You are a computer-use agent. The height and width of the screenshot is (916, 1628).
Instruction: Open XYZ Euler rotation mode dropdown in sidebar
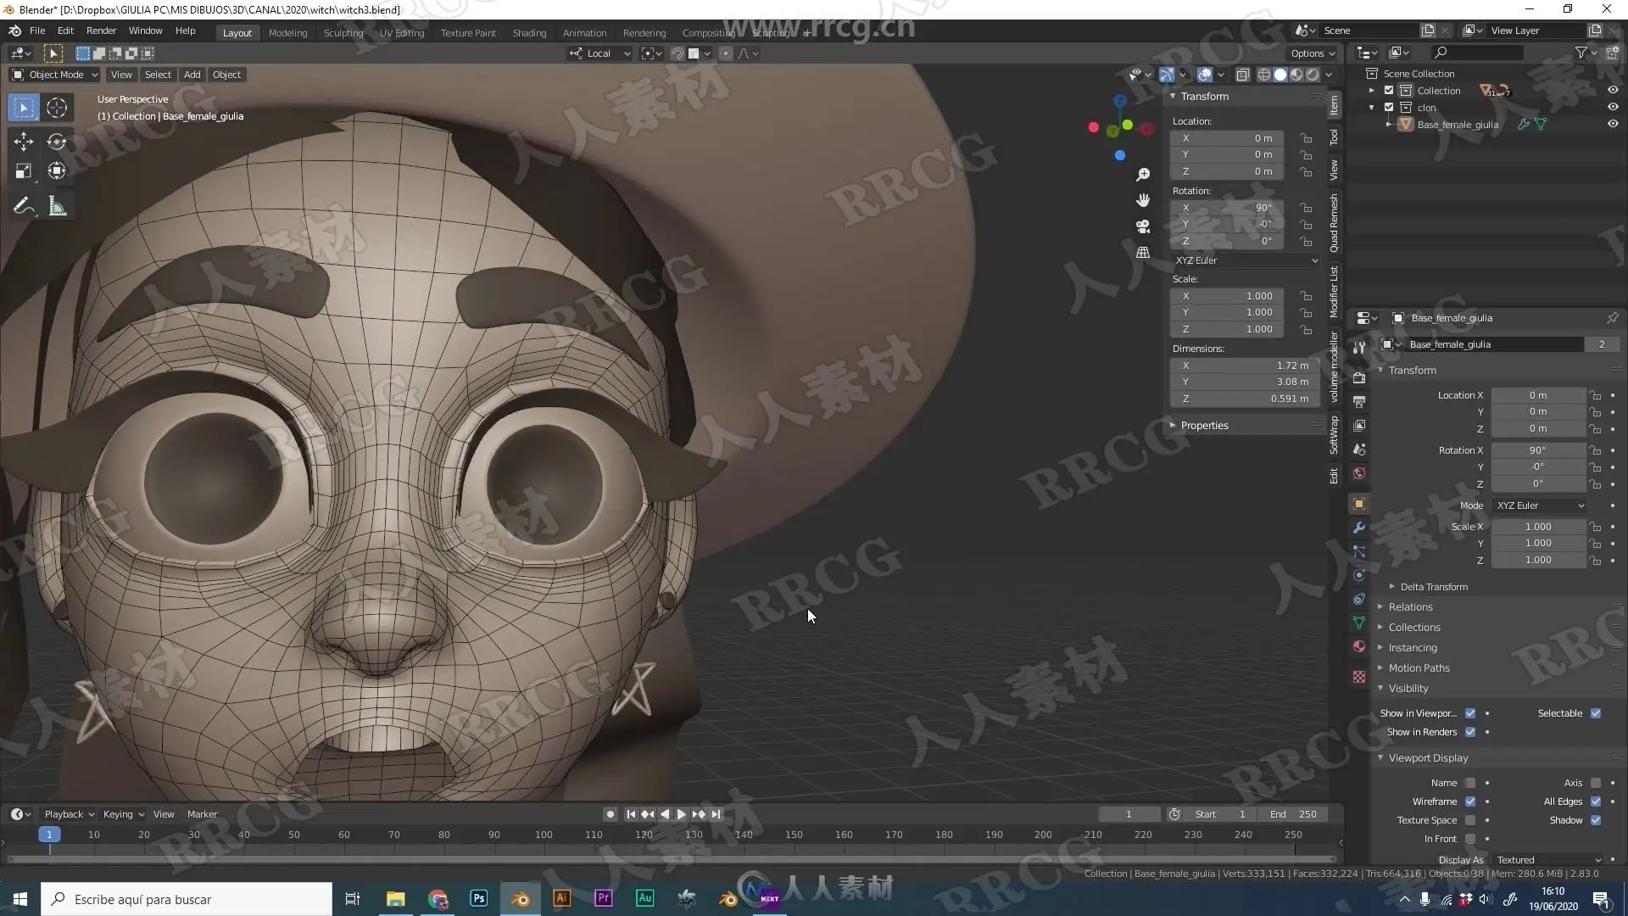tap(1246, 260)
